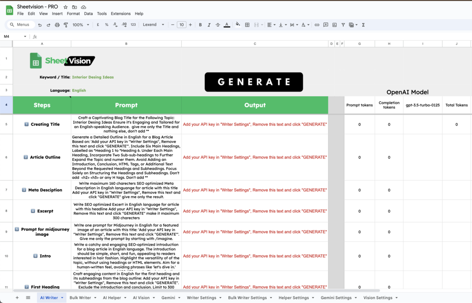Select the 'English' language cell
This screenshot has width=472, height=303.
click(x=126, y=90)
